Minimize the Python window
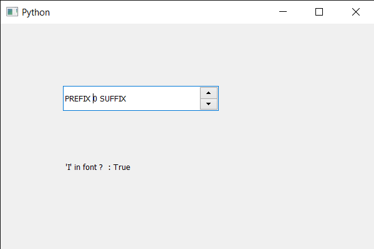374x249 pixels. tap(282, 12)
